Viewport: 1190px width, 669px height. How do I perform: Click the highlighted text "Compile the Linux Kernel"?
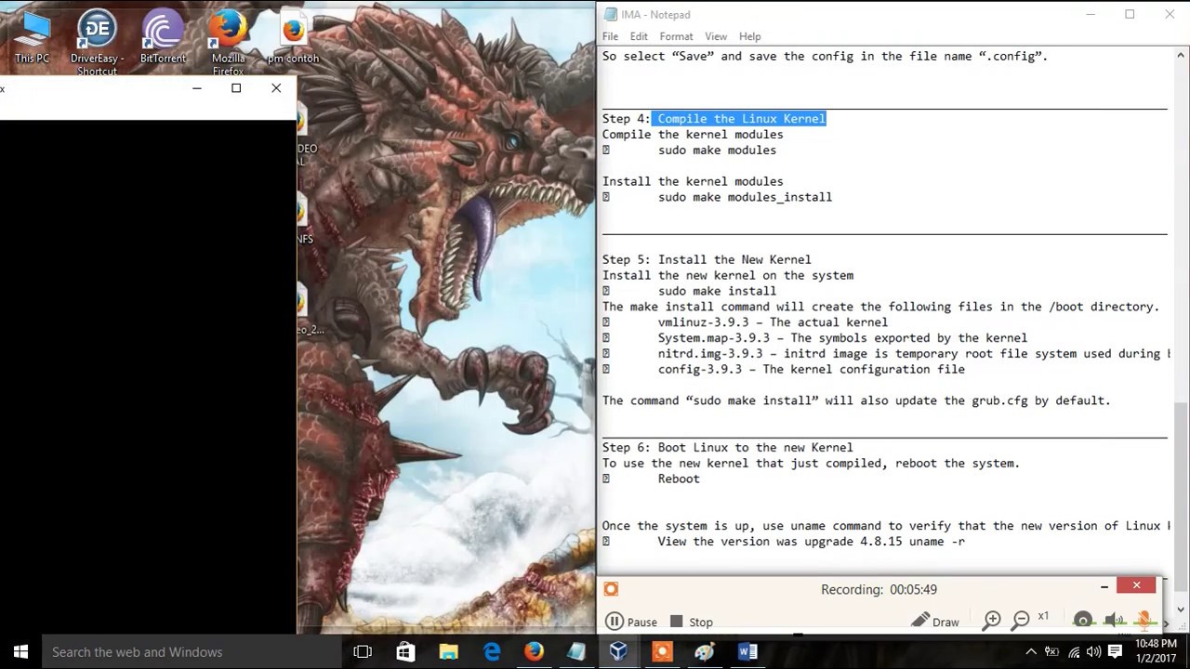[741, 118]
